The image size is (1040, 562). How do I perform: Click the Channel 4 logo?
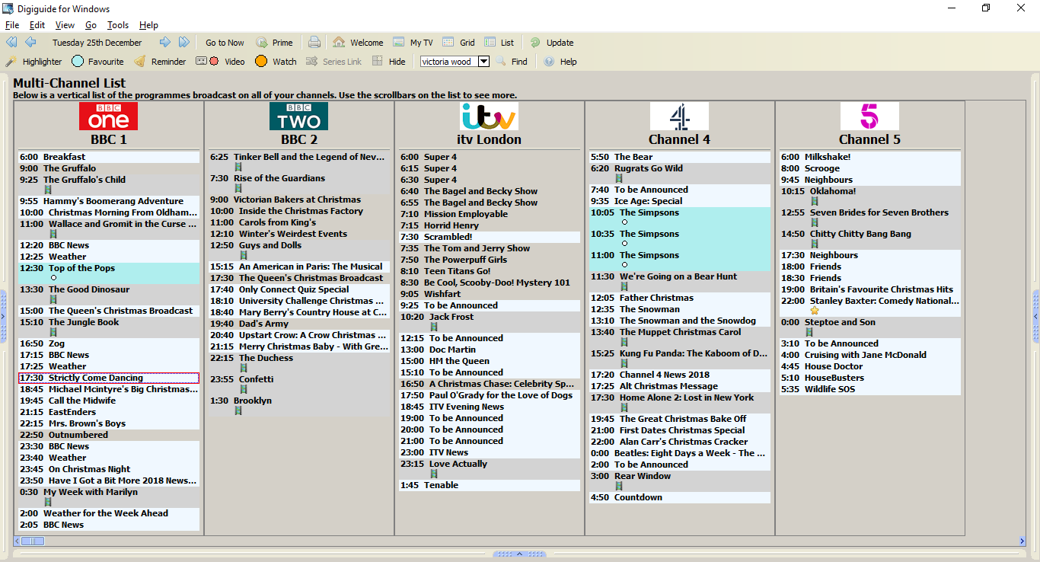point(680,117)
